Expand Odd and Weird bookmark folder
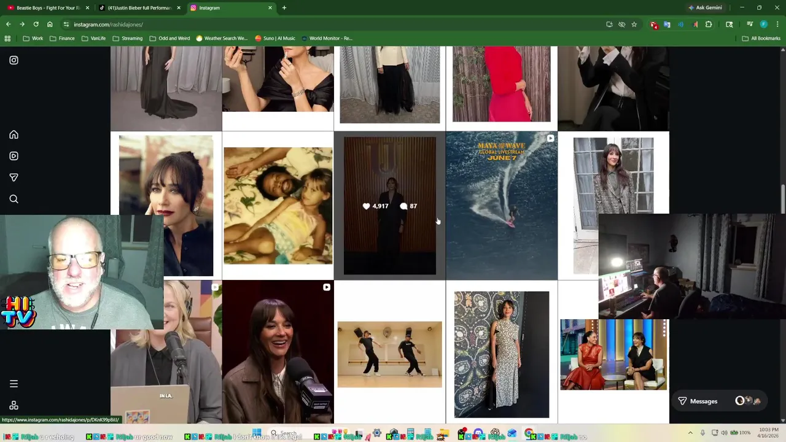Screen dimensions: 786x442 [x=169, y=38]
